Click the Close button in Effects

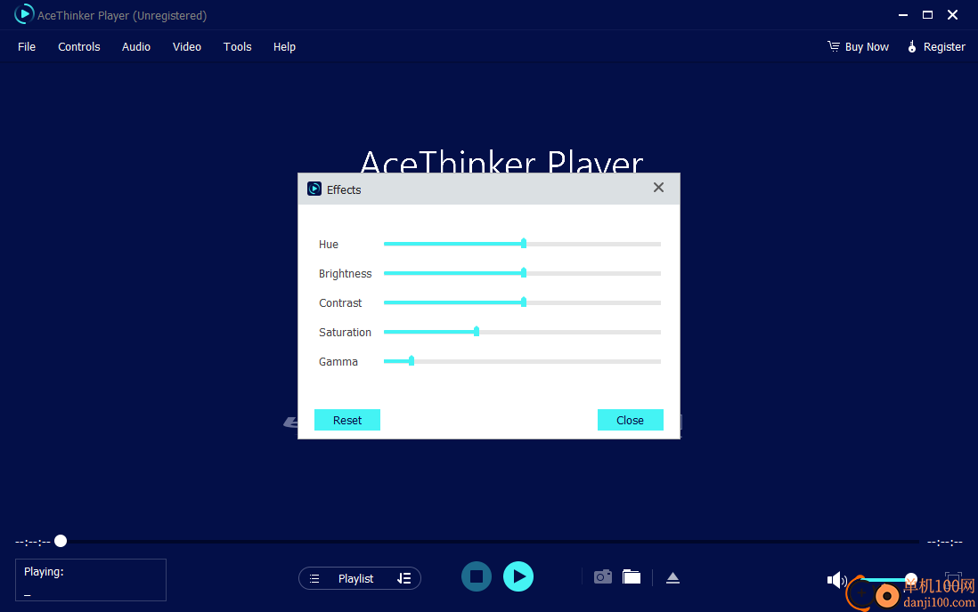tap(630, 420)
